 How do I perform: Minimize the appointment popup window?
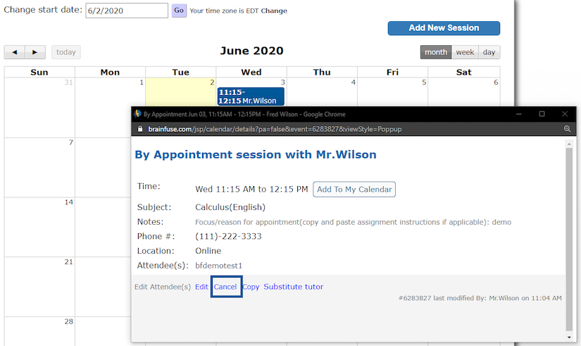518,114
